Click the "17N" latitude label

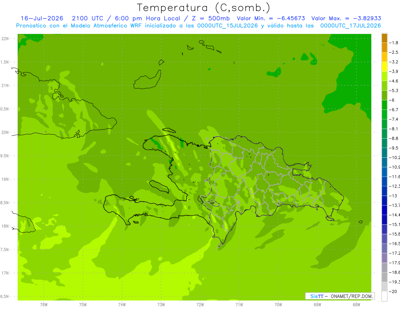point(5,273)
